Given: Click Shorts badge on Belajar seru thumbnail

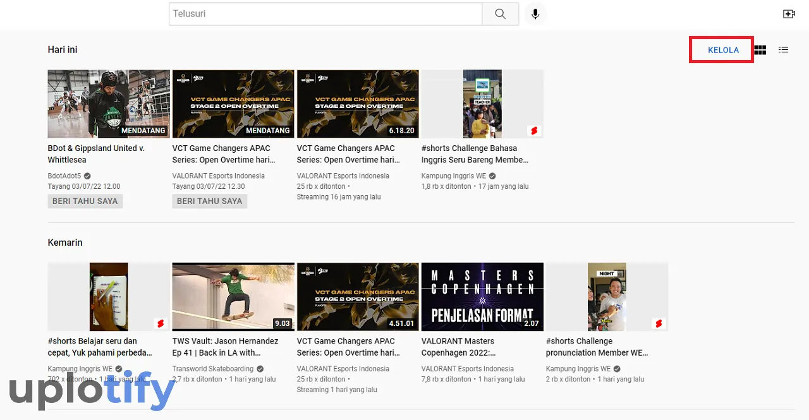Looking at the screenshot, I should [161, 323].
